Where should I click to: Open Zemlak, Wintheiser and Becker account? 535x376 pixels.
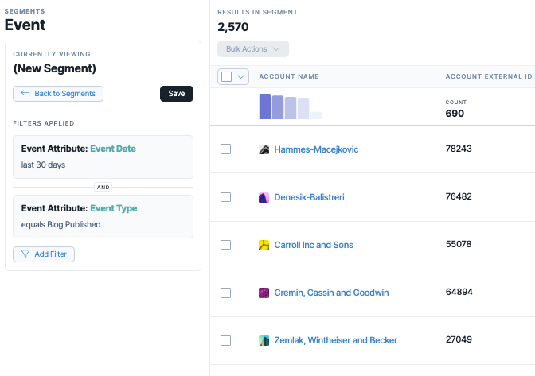click(336, 340)
